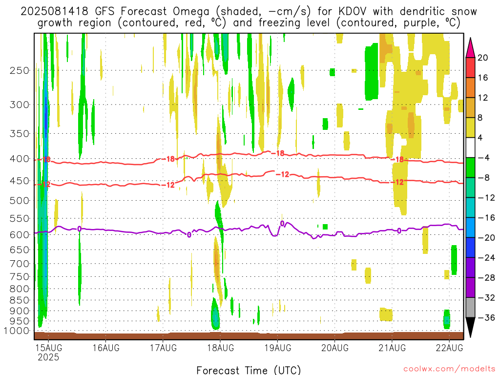Click the 900 pressure level label
500x375 pixels.
tap(20, 311)
